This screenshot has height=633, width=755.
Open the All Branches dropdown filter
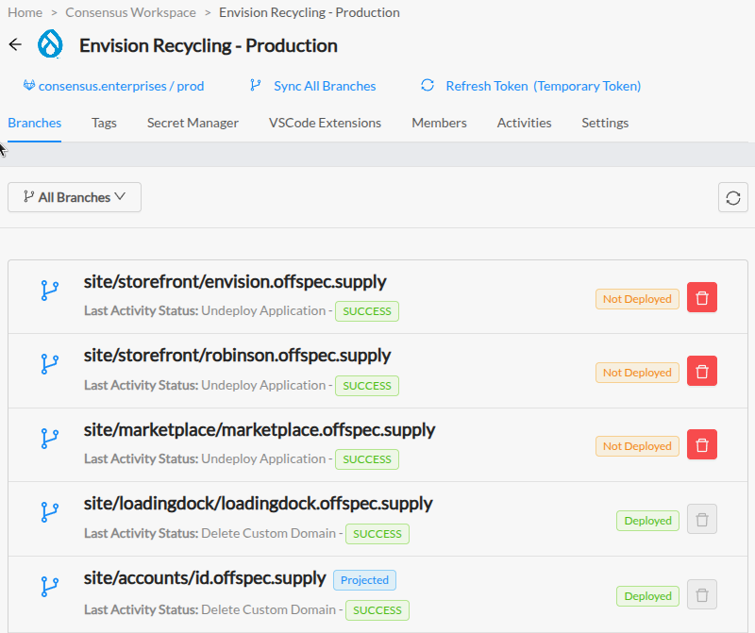pyautogui.click(x=75, y=197)
